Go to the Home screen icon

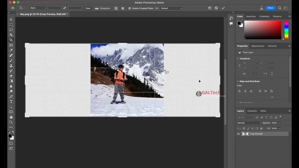[x=13, y=8]
